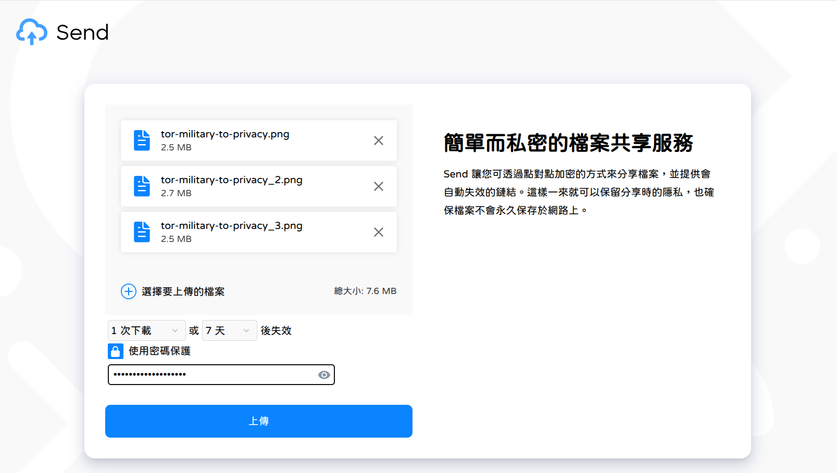
Task: Click the 總大小: 7.6 MB label
Action: tap(366, 291)
